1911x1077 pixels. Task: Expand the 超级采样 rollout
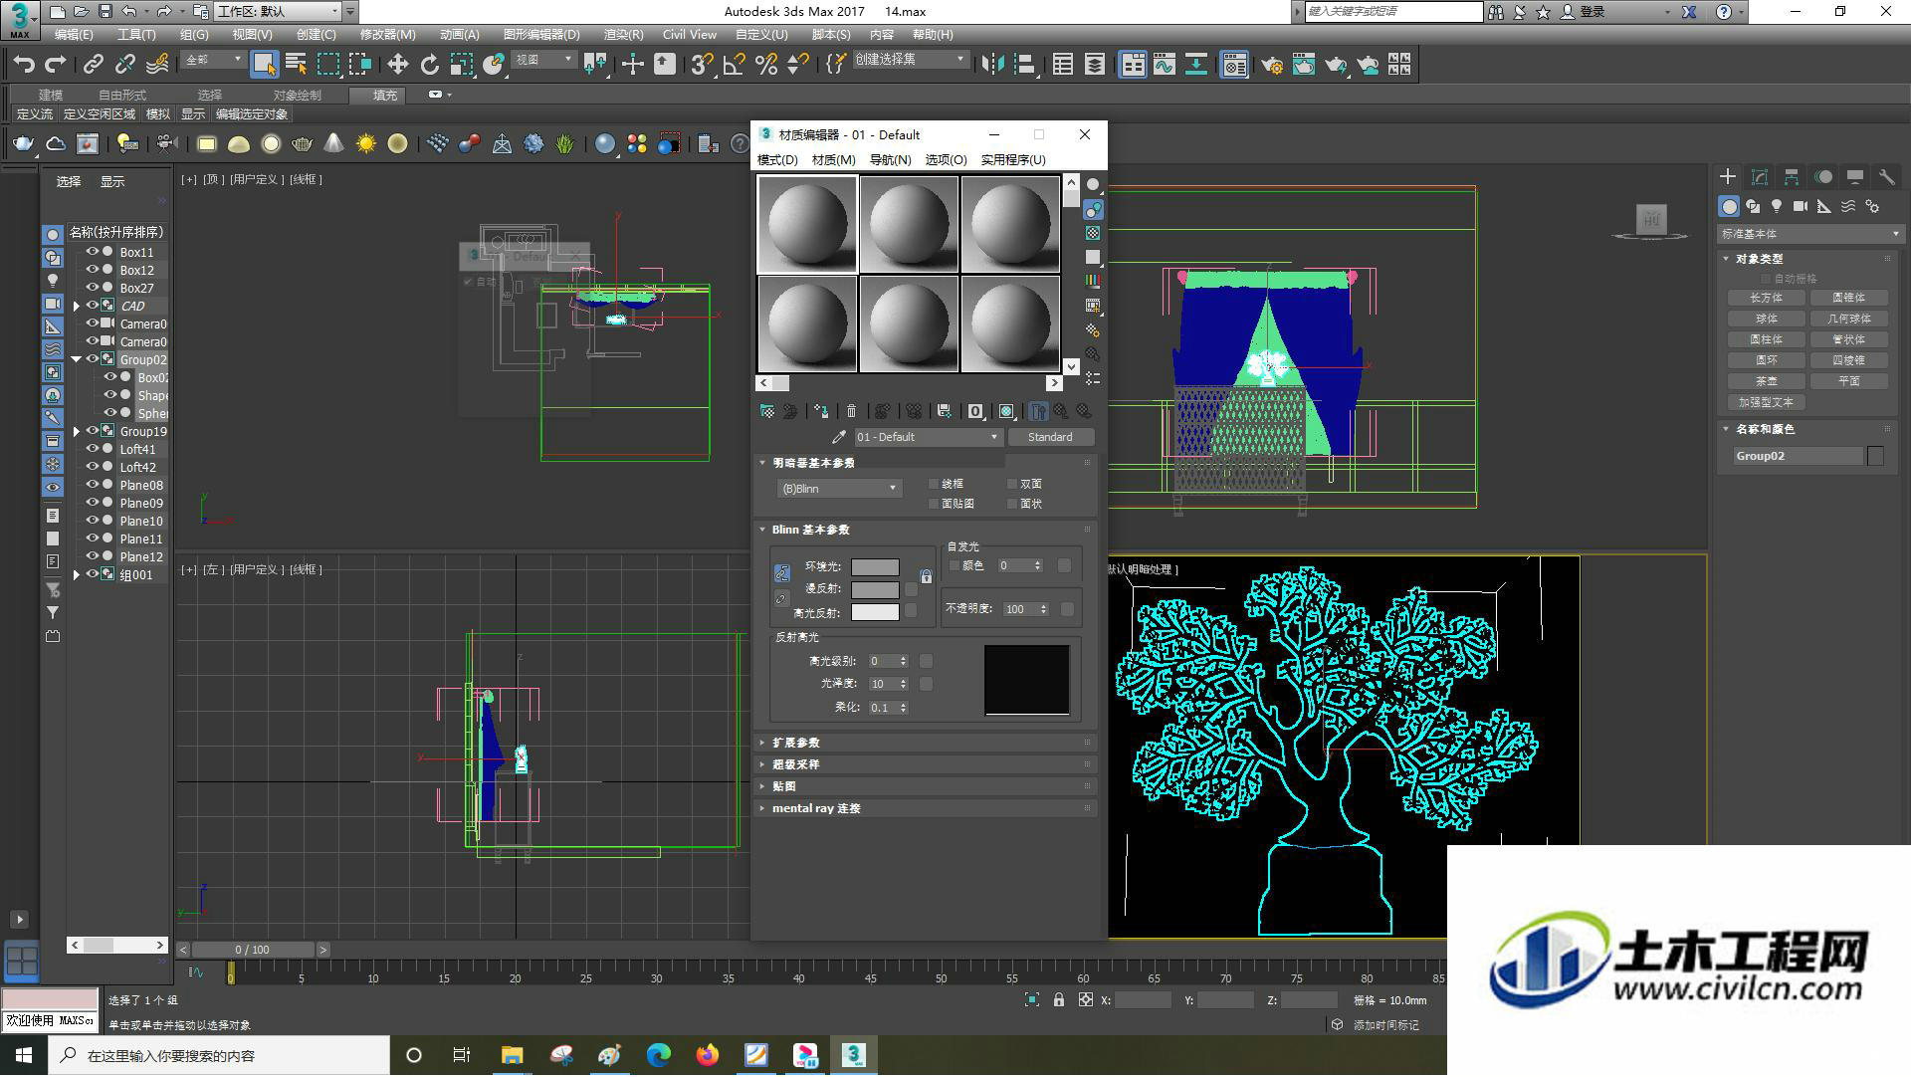pyautogui.click(x=927, y=764)
